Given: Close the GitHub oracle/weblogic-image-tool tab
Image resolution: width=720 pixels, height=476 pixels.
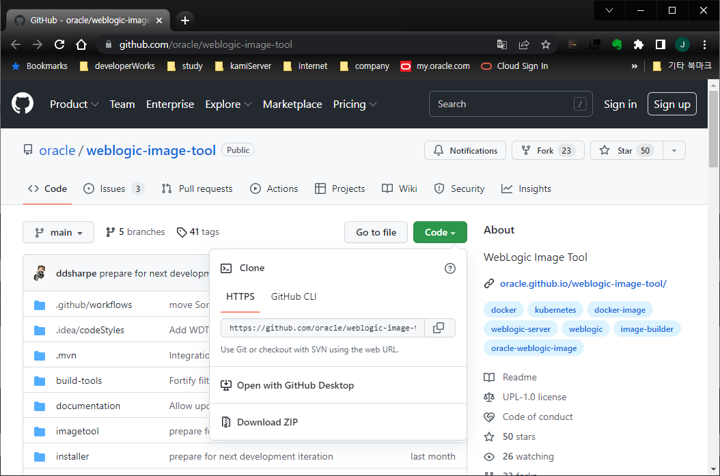Looking at the screenshot, I should click(159, 20).
